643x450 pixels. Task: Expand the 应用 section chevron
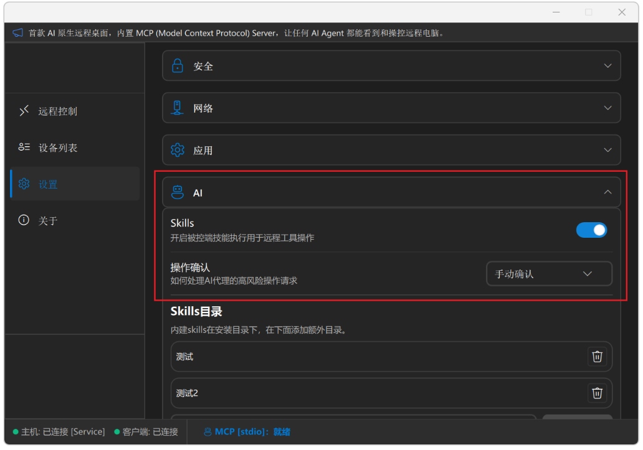click(607, 150)
